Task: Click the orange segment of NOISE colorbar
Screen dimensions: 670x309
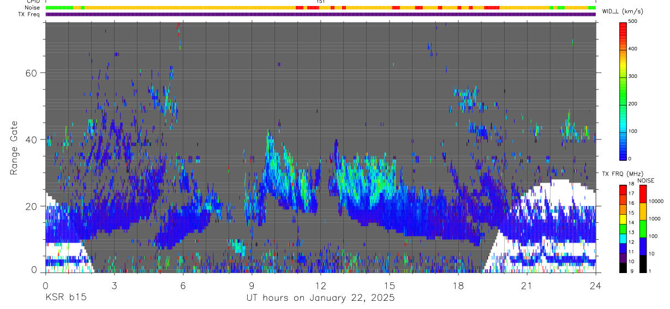Action: [x=643, y=211]
